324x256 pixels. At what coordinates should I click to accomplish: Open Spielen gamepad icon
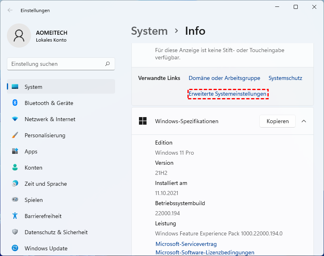[x=15, y=200]
